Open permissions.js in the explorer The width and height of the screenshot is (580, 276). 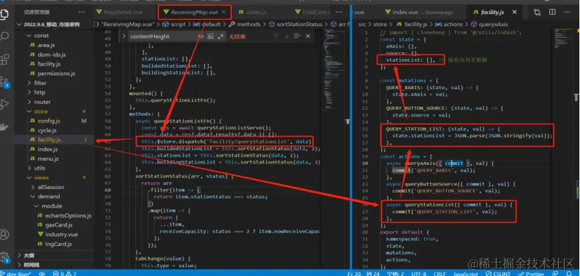tap(56, 73)
